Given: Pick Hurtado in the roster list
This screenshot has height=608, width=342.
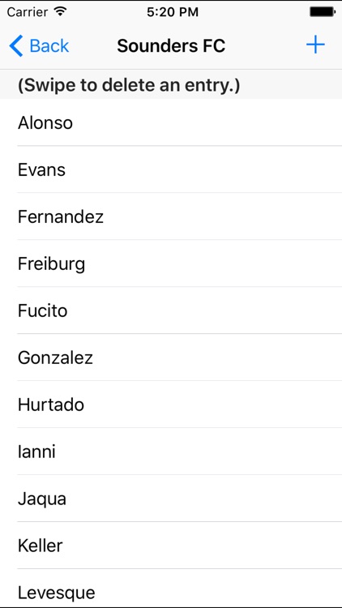Looking at the screenshot, I should tap(171, 405).
